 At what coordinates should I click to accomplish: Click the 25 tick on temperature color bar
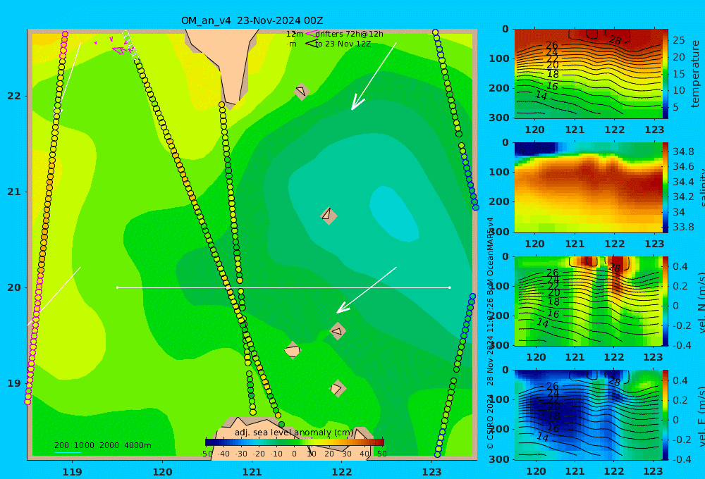tap(679, 40)
